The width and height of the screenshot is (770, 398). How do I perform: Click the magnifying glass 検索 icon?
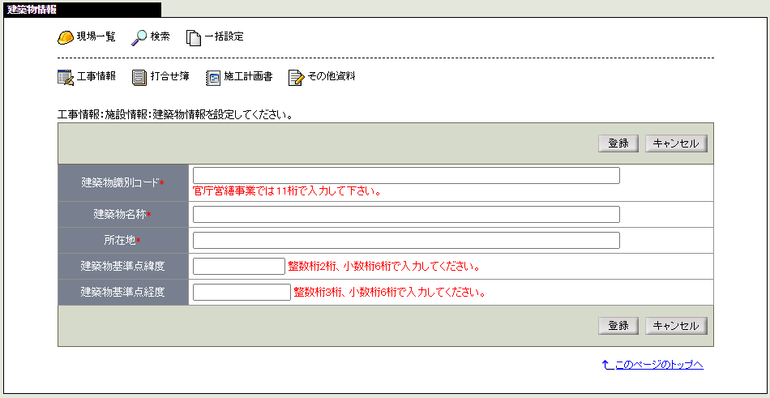coord(139,38)
